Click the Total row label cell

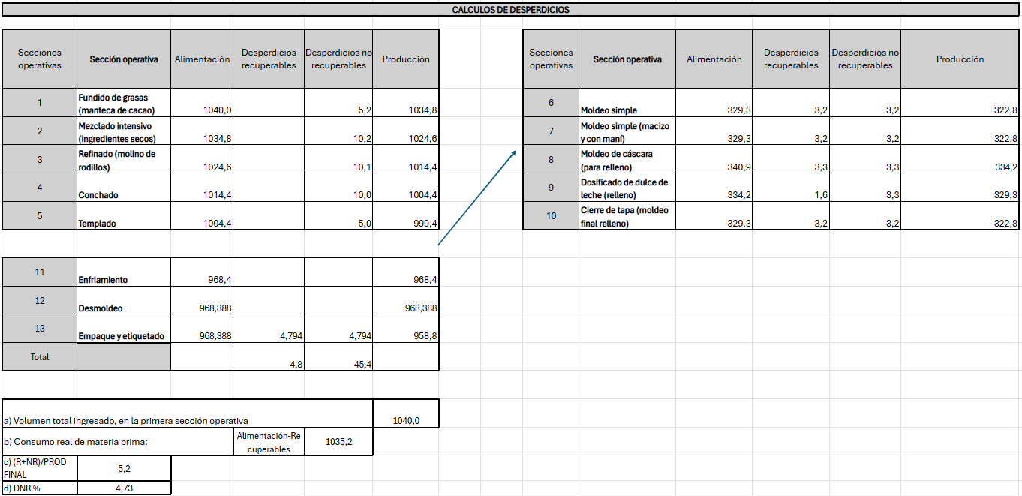(40, 357)
